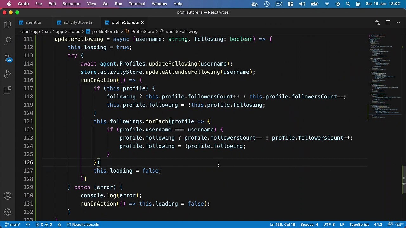Viewport: 406px width, 228px height.
Task: Open Source Control view with 25 badge
Action: tap(8, 58)
